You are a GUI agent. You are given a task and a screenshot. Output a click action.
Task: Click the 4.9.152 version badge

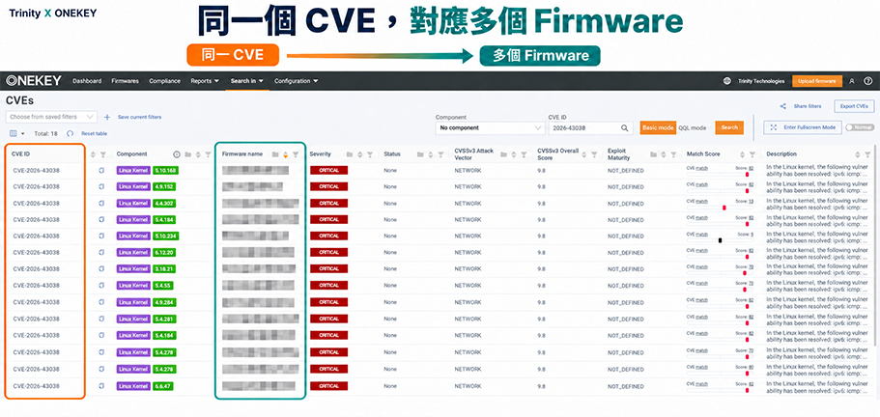(x=163, y=186)
